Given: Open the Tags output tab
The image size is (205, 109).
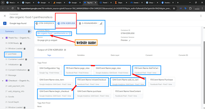Looking at the screenshot, I should click(49, 55).
